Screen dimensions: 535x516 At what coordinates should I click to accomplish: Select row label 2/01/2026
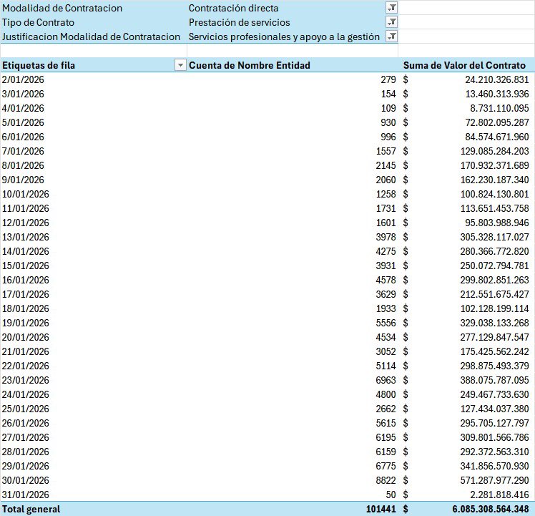[23, 79]
